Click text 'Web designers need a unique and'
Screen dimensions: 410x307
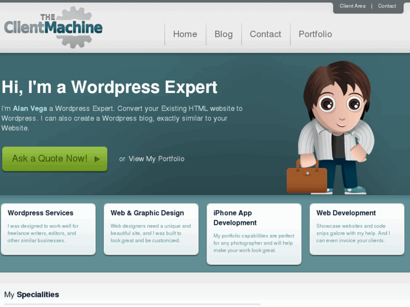[151, 226]
